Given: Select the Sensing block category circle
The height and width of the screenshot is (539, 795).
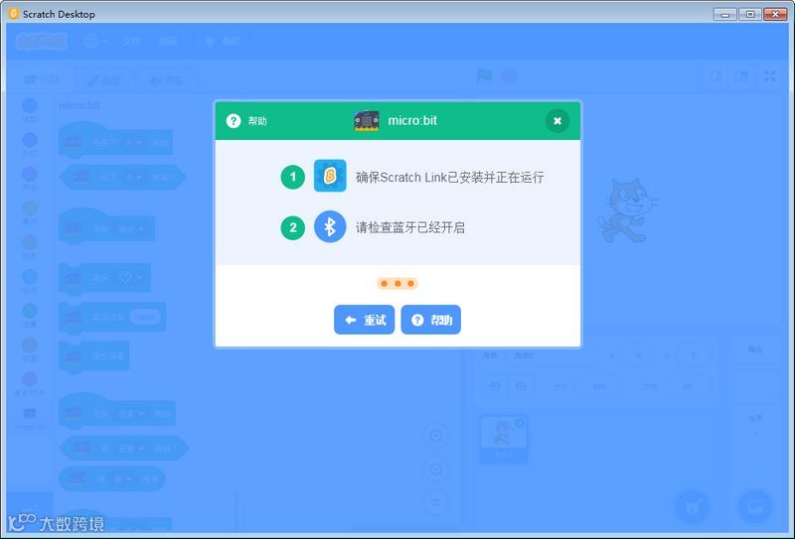Looking at the screenshot, I should click(x=30, y=276).
